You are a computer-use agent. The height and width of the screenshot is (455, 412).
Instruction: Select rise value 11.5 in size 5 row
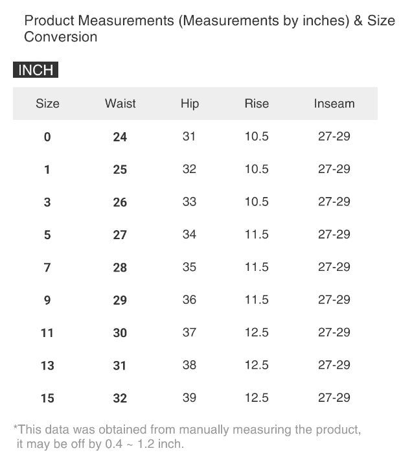point(257,235)
